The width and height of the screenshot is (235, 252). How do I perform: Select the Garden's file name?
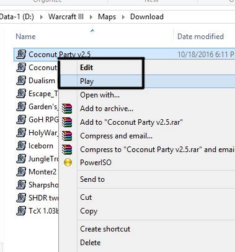[x=43, y=107]
